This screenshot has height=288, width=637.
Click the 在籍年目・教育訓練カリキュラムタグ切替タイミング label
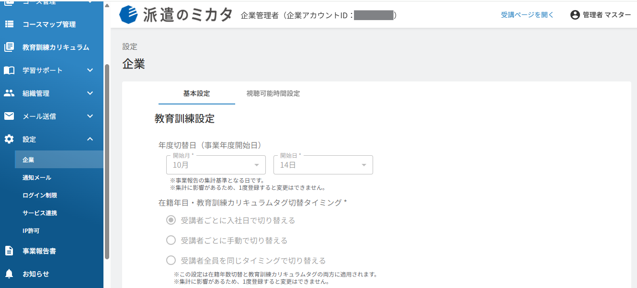coord(252,202)
